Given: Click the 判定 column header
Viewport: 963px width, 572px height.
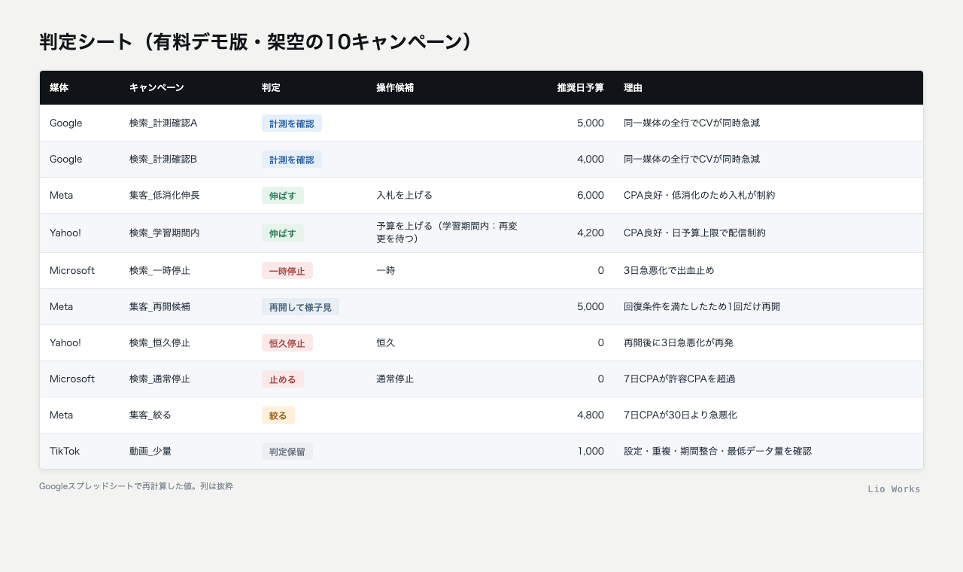Looking at the screenshot, I should pos(271,88).
